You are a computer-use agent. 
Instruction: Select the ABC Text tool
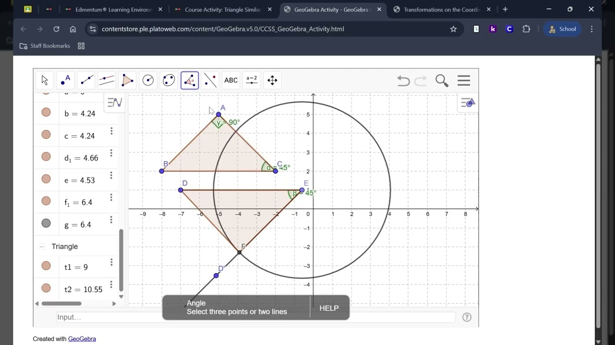(x=231, y=80)
